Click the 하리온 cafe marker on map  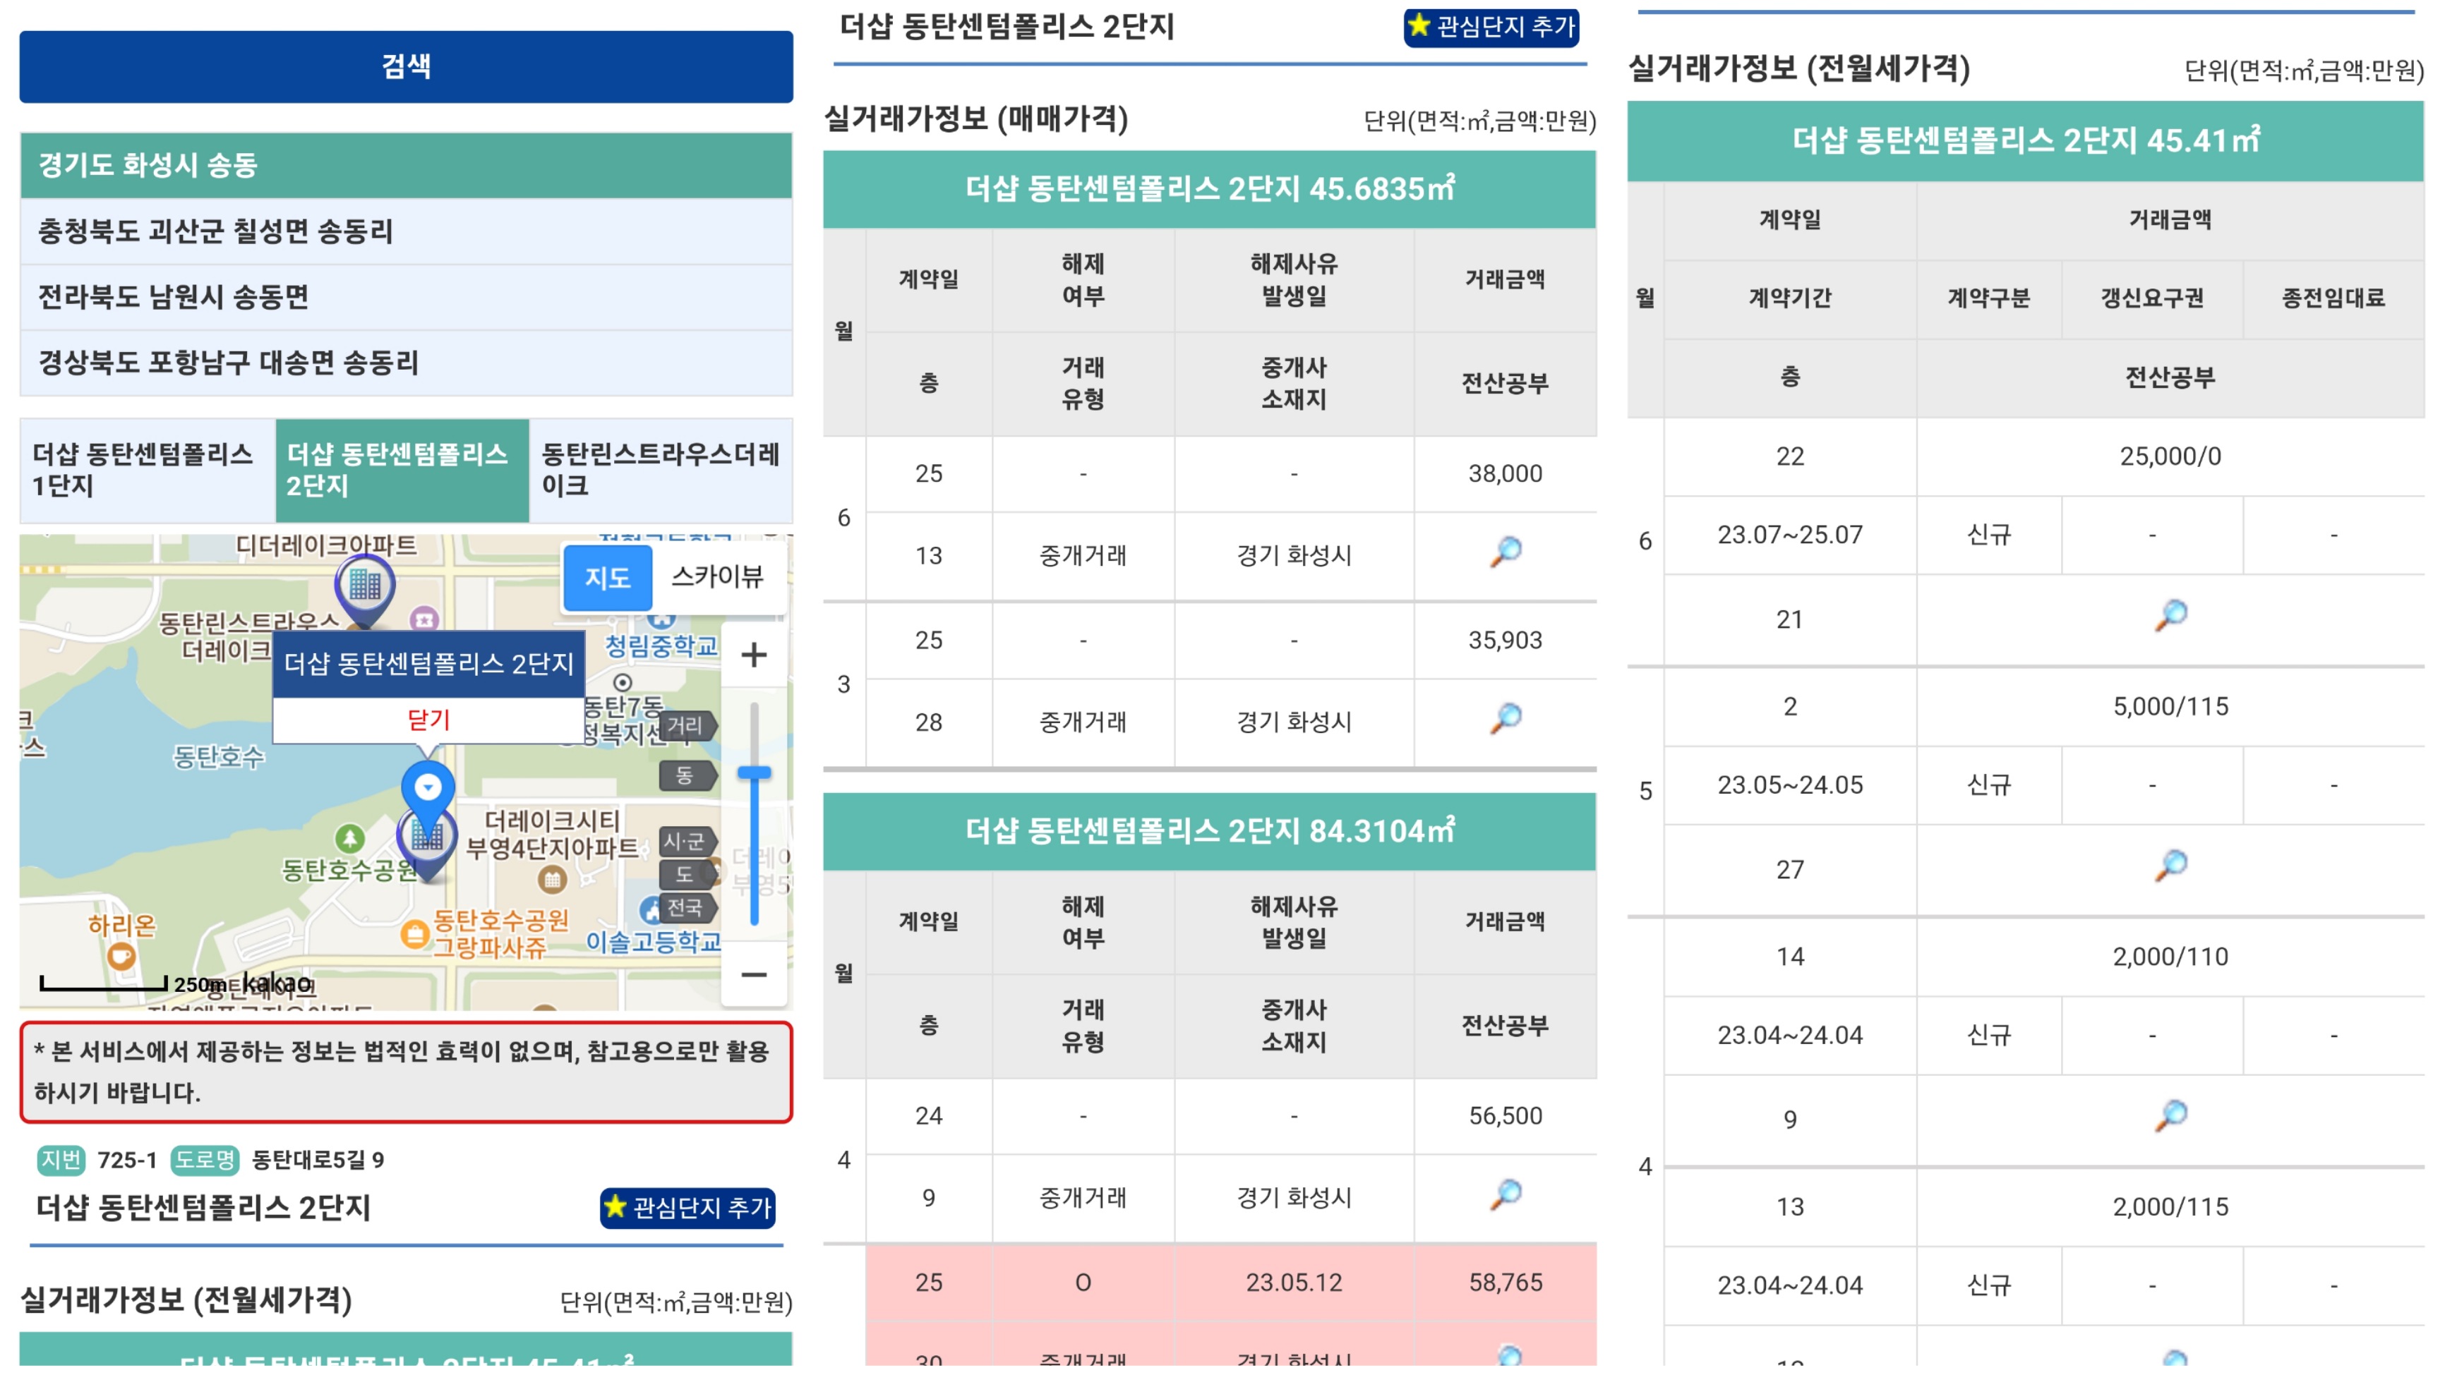coord(121,955)
